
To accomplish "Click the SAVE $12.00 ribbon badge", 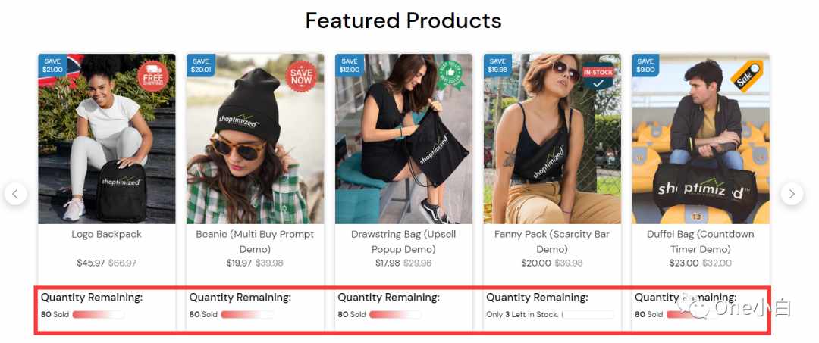I will (x=350, y=65).
